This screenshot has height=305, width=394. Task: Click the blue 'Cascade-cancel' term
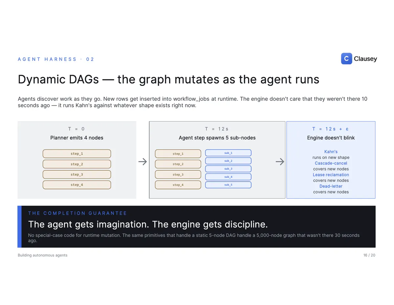331,163
